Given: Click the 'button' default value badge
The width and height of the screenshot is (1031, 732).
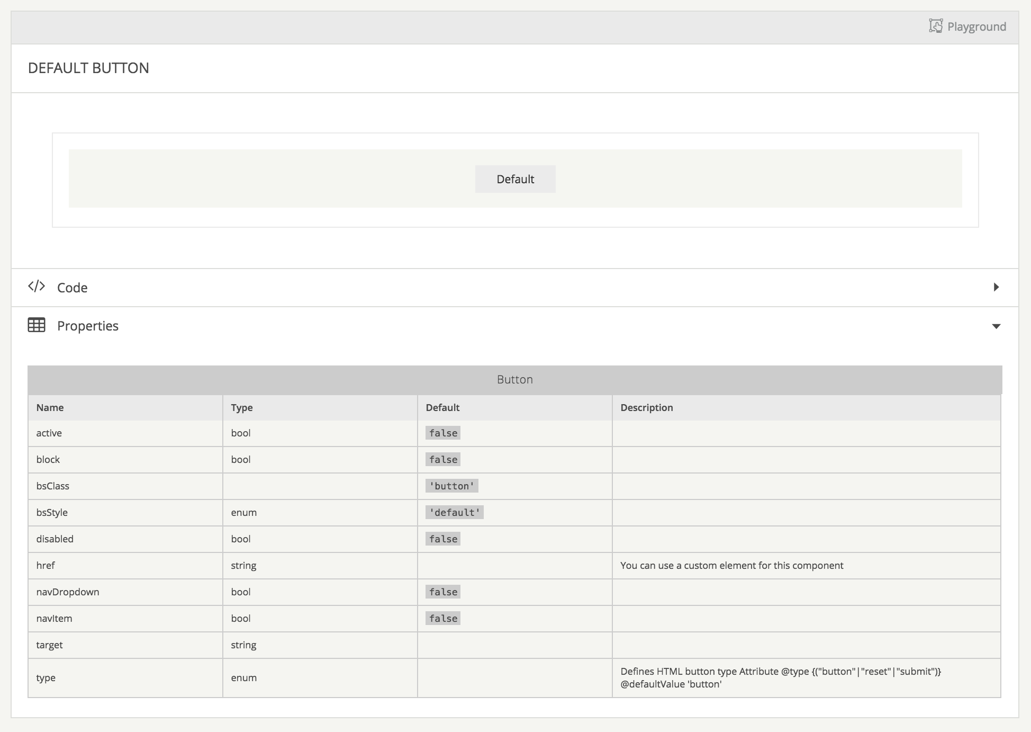Looking at the screenshot, I should tap(451, 486).
